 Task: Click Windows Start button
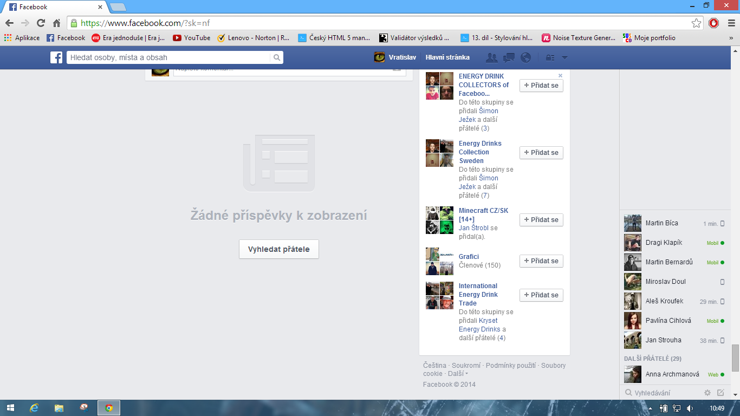[10, 408]
